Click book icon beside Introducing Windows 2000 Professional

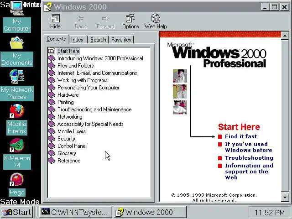[x=52, y=58]
